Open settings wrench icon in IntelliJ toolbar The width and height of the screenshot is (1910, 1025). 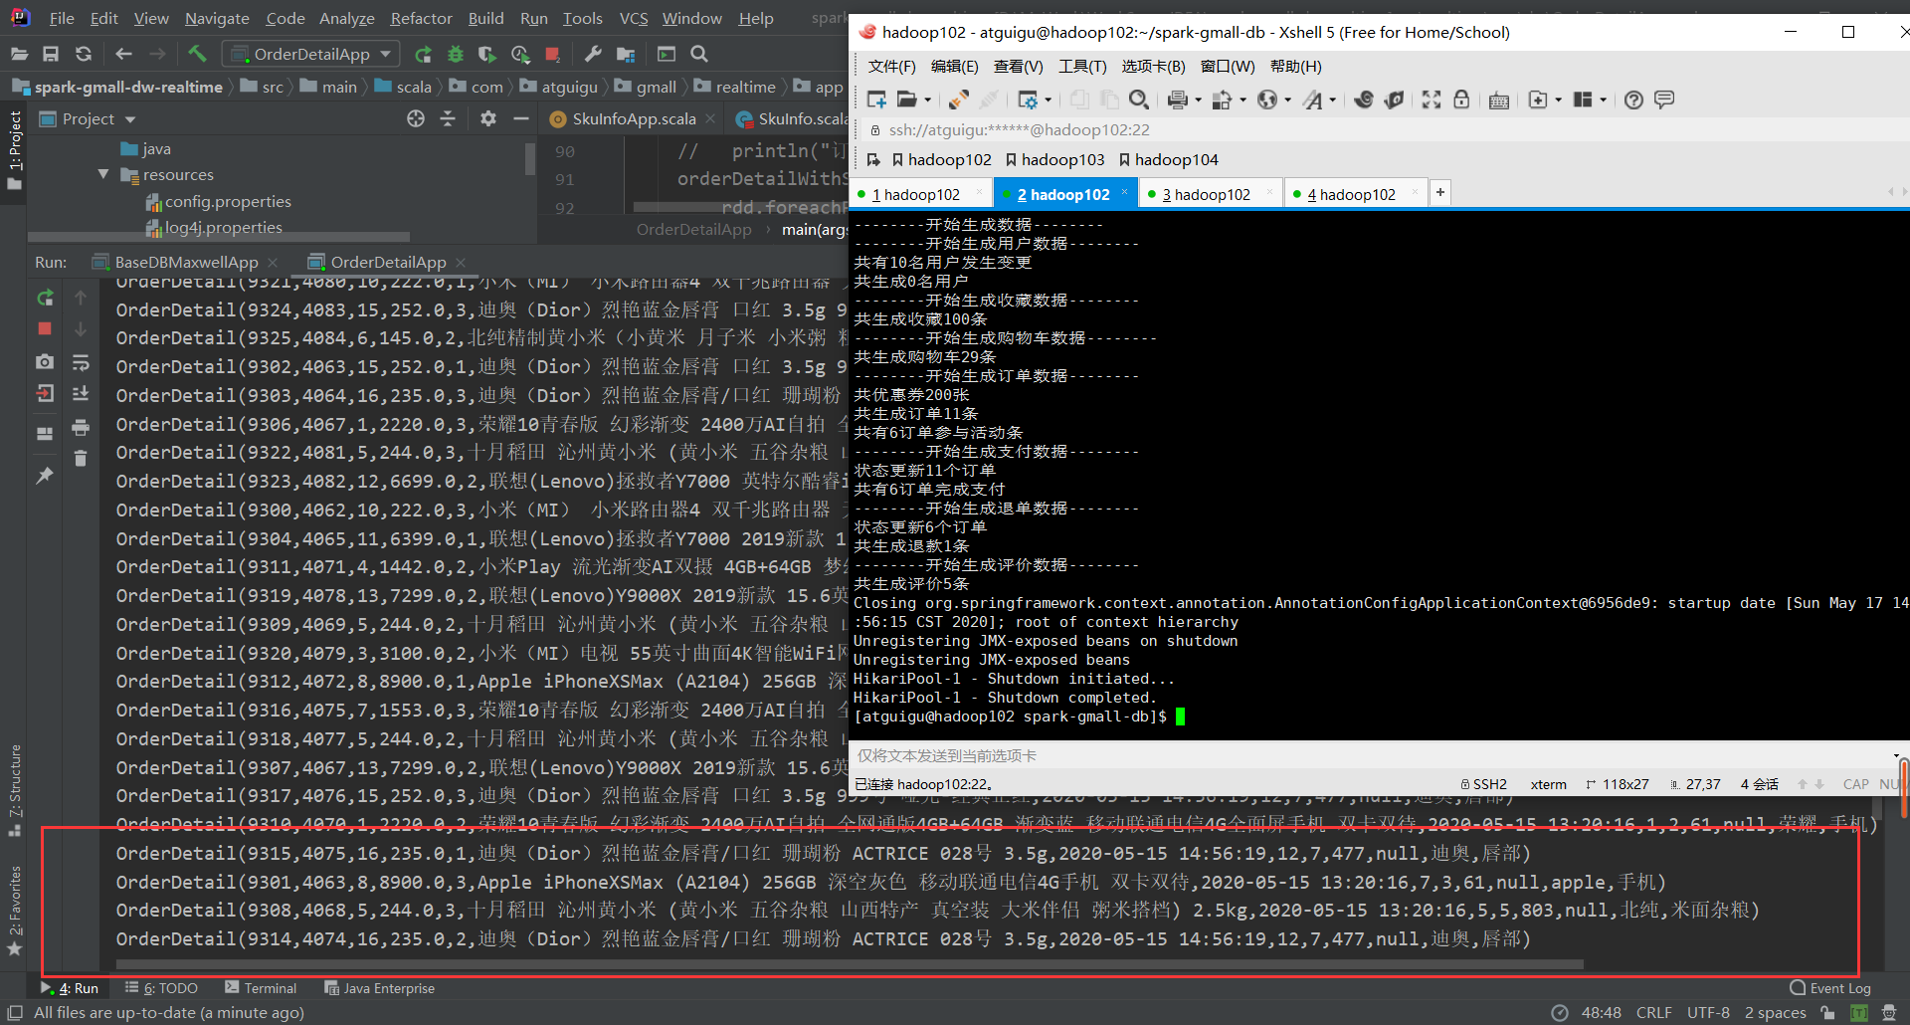593,54
